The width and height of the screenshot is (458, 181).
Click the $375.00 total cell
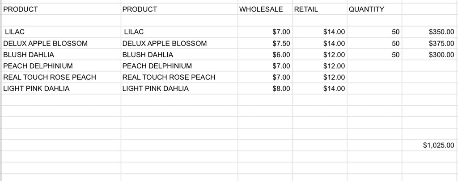pos(429,44)
